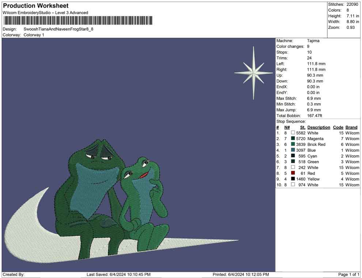Click the 'Page 1 of 1' footer text
This screenshot has width=362, height=278.
click(349, 274)
